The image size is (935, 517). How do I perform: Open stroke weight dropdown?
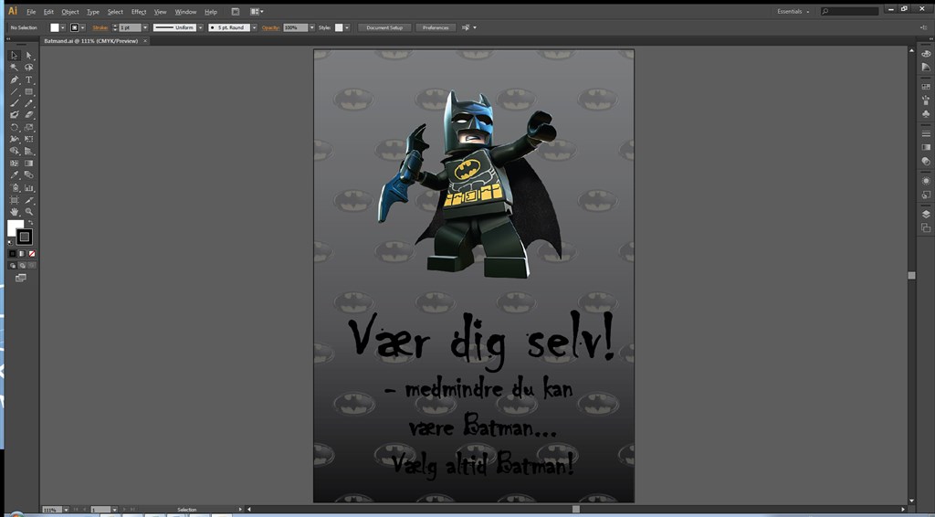pos(145,27)
